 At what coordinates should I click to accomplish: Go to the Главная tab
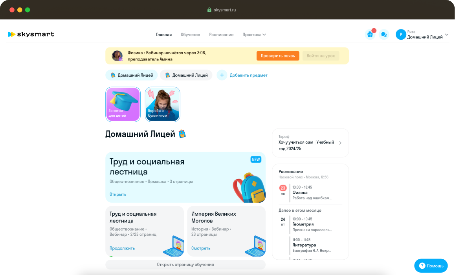pos(164,35)
